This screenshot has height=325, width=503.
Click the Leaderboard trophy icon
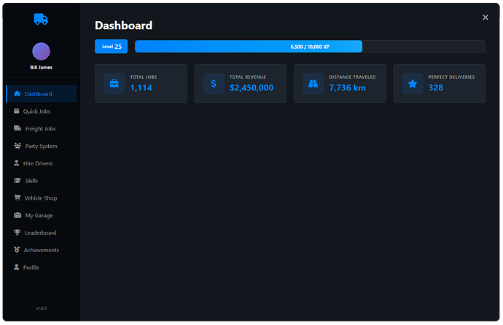point(17,232)
